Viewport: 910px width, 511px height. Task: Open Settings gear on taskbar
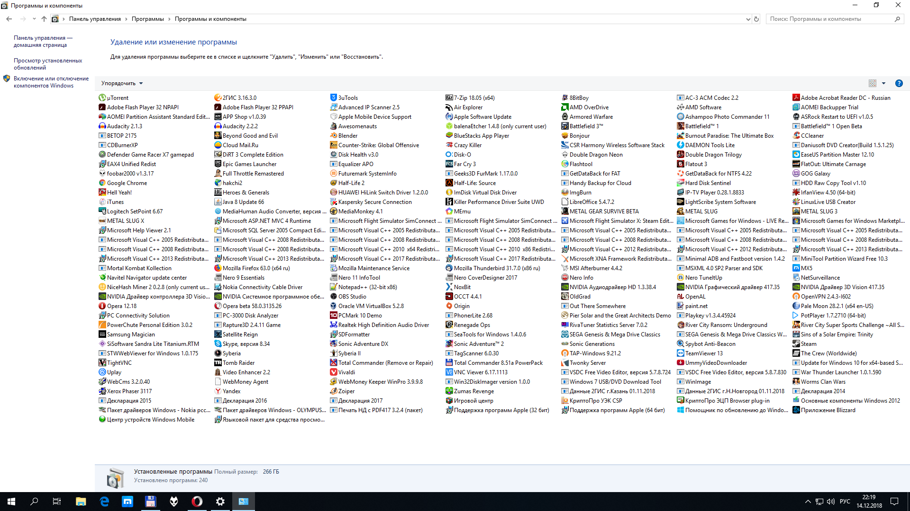[220, 502]
